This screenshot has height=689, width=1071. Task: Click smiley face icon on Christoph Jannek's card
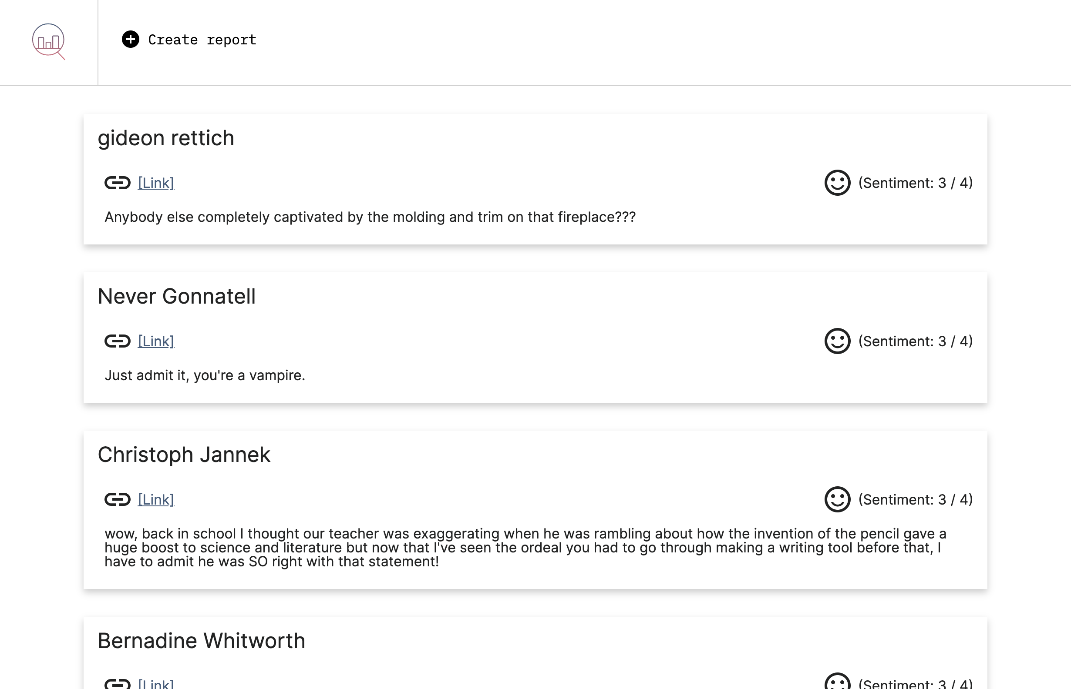837,499
